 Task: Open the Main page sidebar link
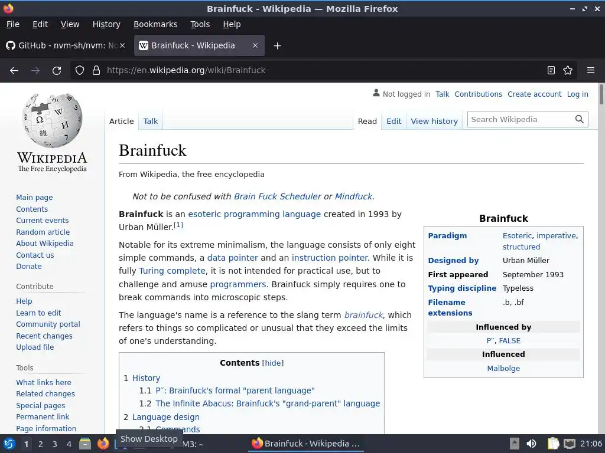(x=34, y=197)
